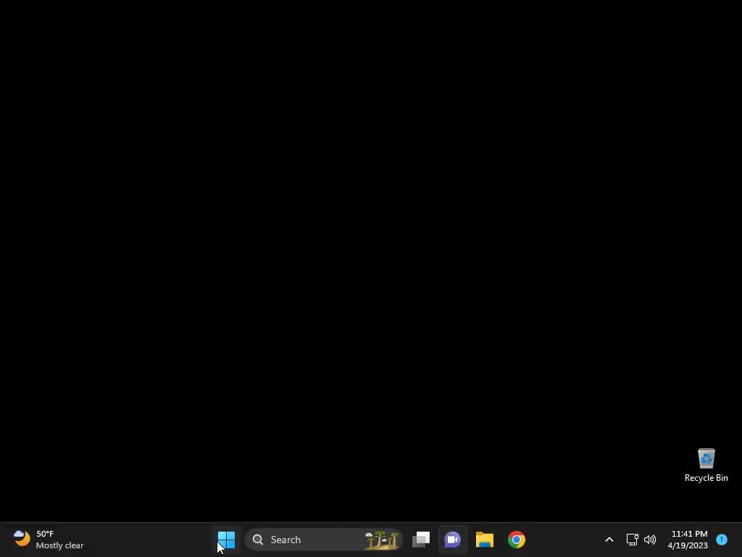Image resolution: width=742 pixels, height=557 pixels.
Task: Open the volume speaker tray icon
Action: pyautogui.click(x=650, y=540)
